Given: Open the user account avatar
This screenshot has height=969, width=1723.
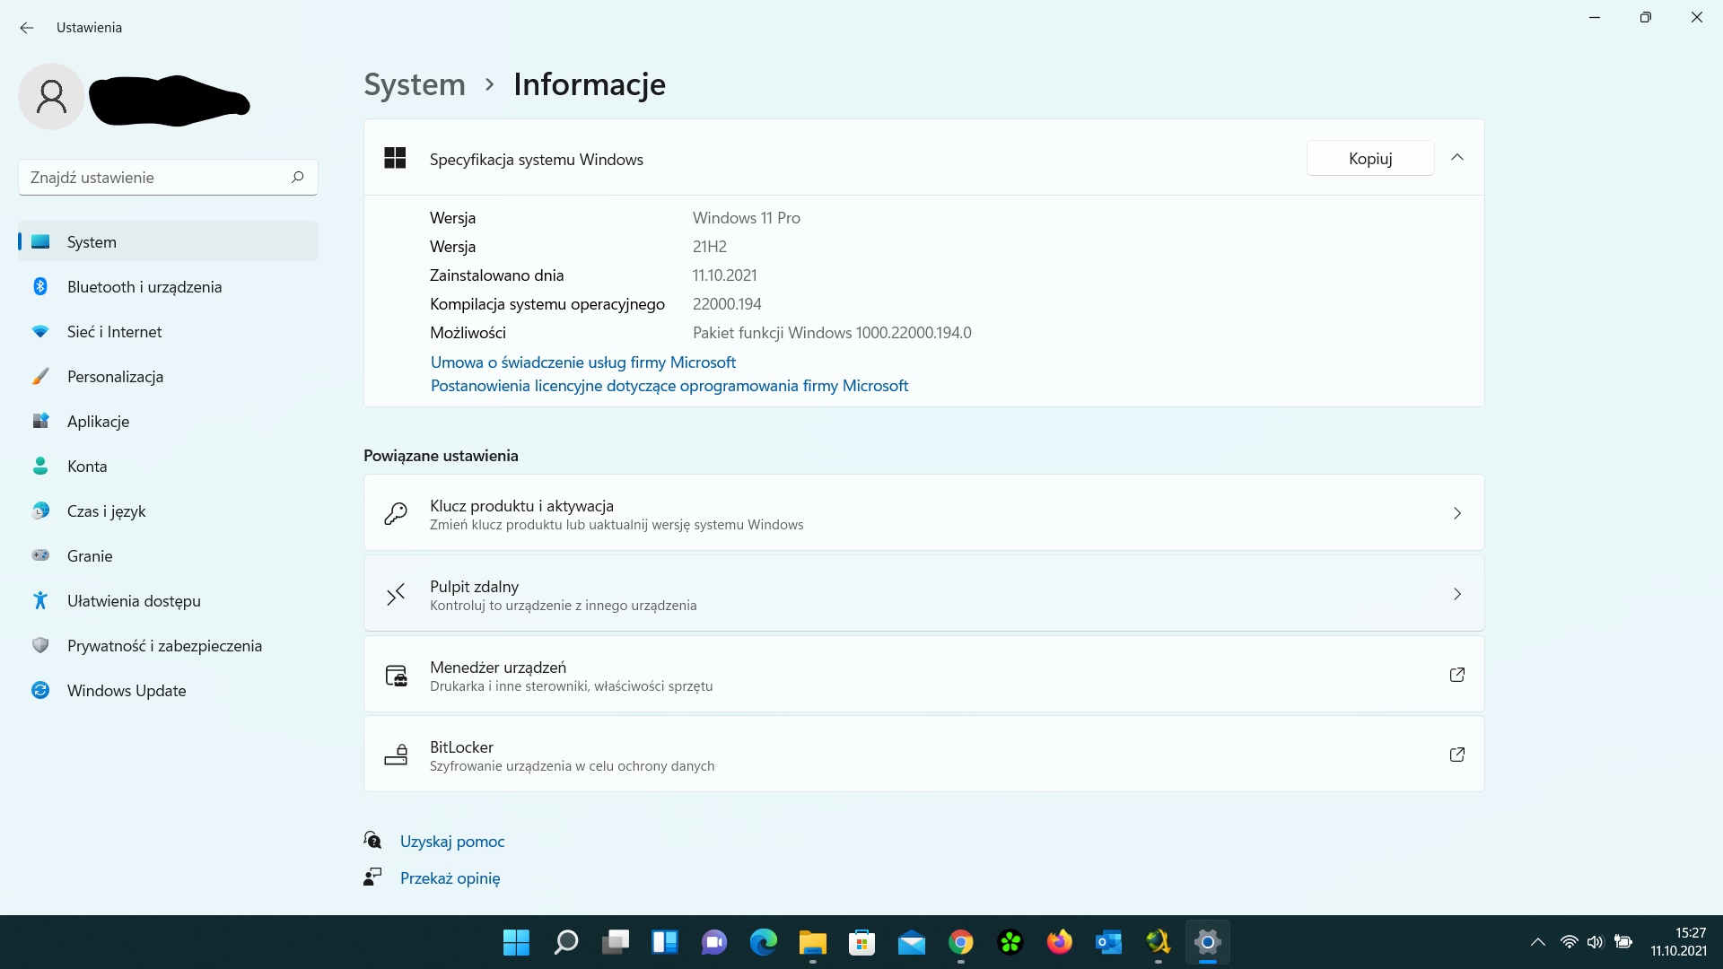Looking at the screenshot, I should point(51,96).
